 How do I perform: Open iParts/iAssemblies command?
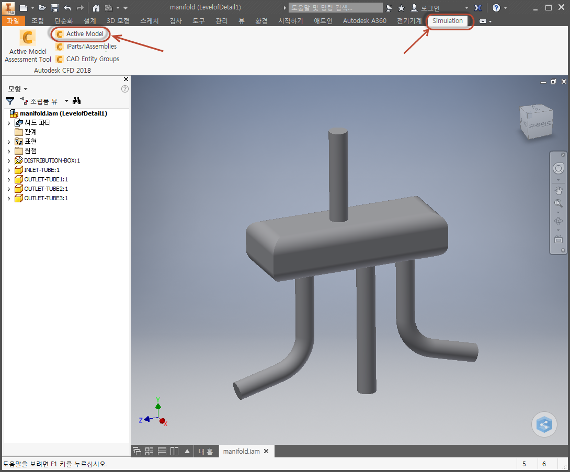pyautogui.click(x=86, y=47)
